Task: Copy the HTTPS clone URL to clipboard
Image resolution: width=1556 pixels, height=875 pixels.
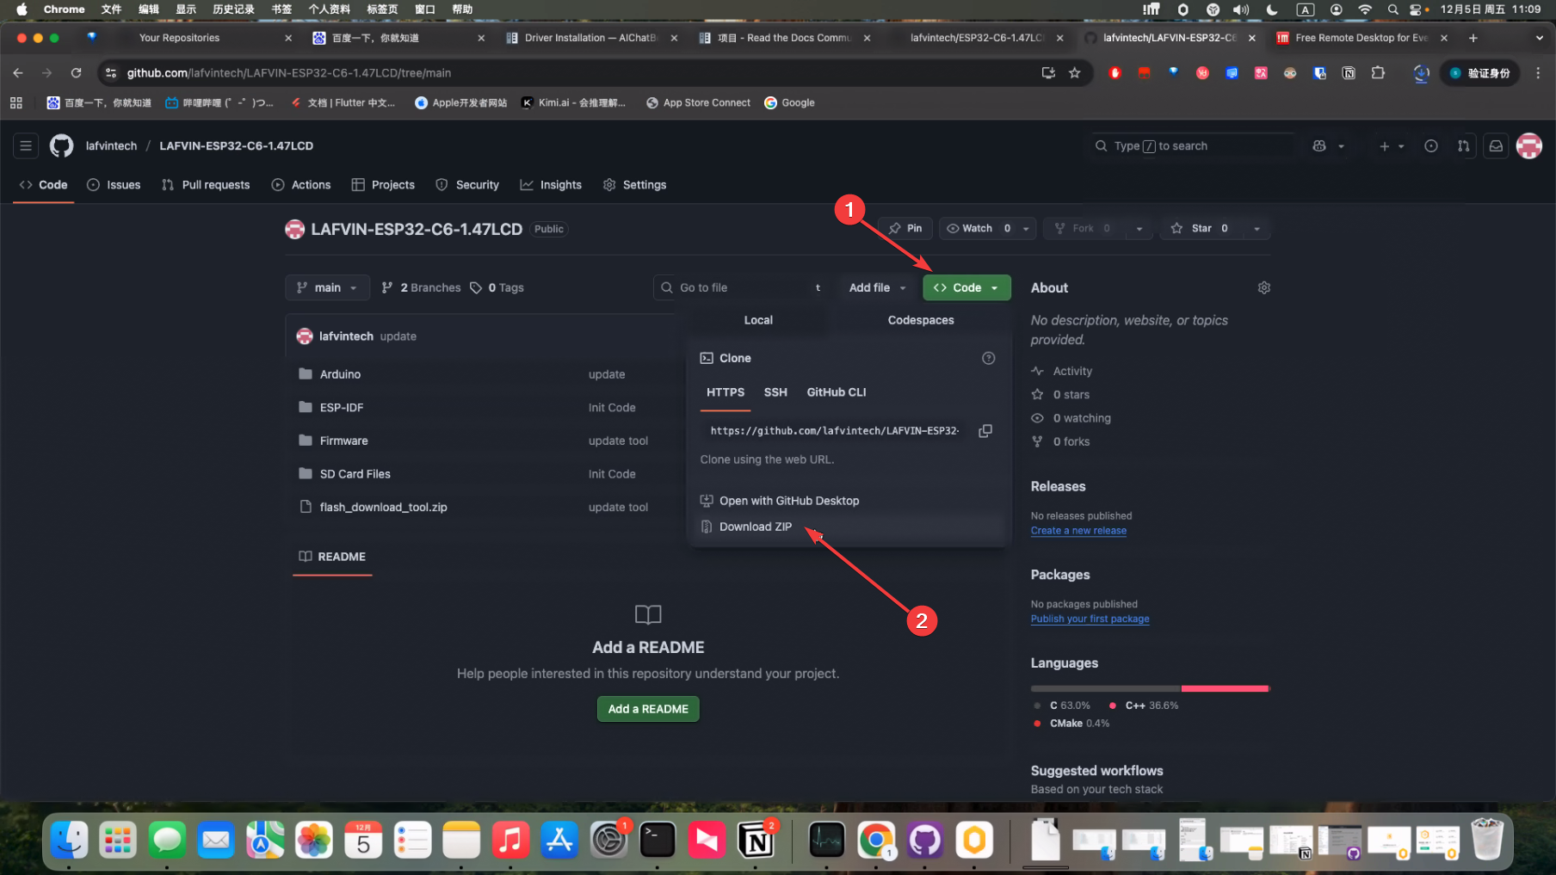Action: (985, 431)
